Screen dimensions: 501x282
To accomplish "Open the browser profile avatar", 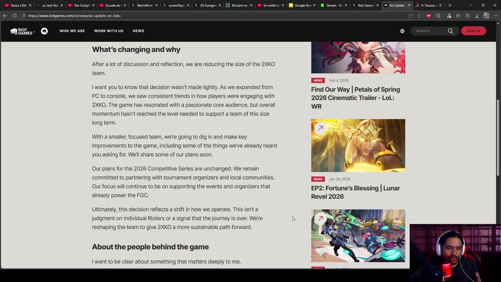I will (486, 16).
